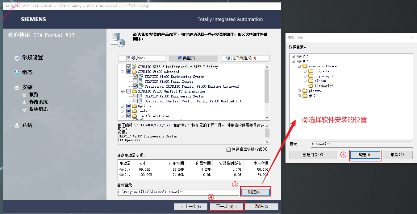Collapse the D:\ drive in 查找目录 dialog
Screen dimensions: 417x214
pyautogui.click(x=293, y=61)
